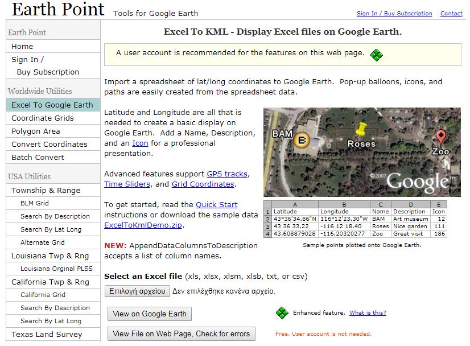The image size is (470, 346).
Task: Open California Twp & Rng page
Action: pyautogui.click(x=53, y=282)
